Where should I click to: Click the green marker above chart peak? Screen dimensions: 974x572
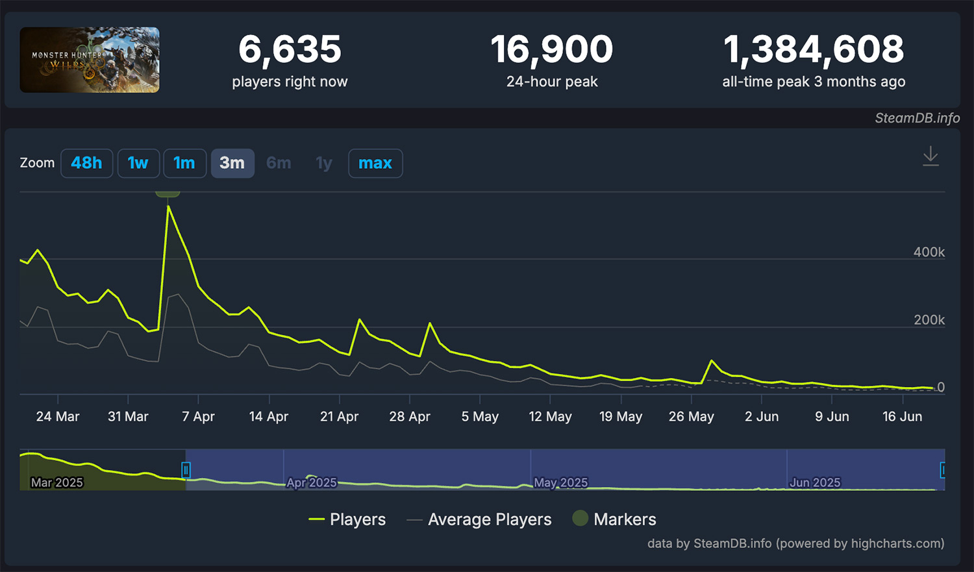pyautogui.click(x=168, y=193)
